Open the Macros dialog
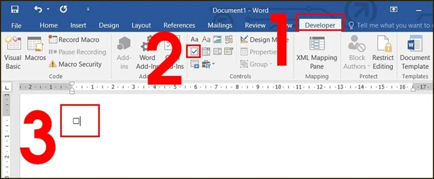 tap(35, 49)
